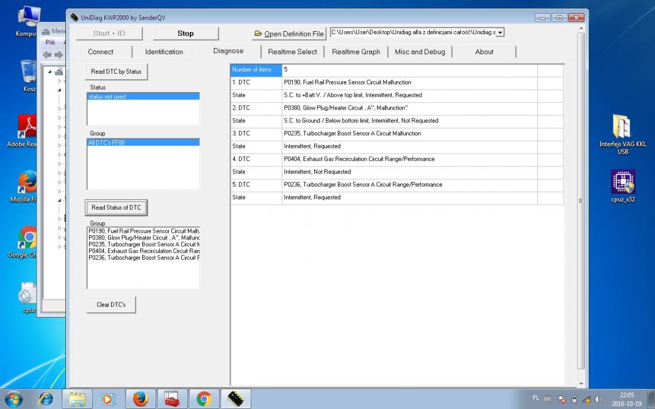Select P0404 entry in lower Group list
The height and width of the screenshot is (409, 655).
pos(144,251)
